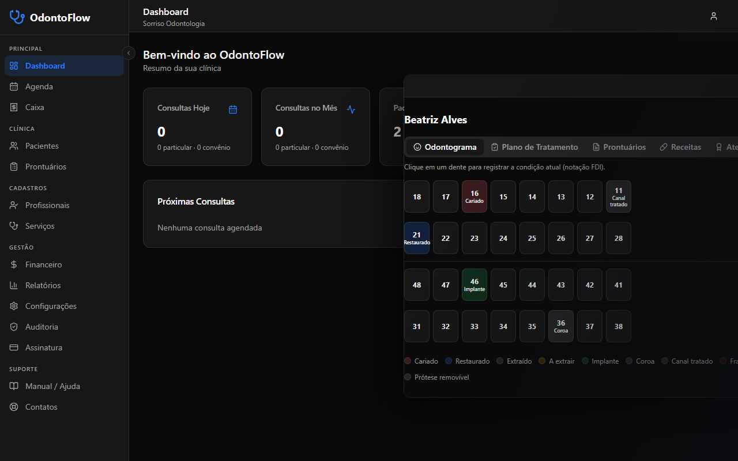Click the Financeiro dollar sign icon
Image resolution: width=738 pixels, height=461 pixels.
coord(14,264)
